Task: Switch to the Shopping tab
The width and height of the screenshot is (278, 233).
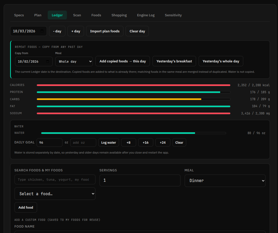Action: pos(119,15)
